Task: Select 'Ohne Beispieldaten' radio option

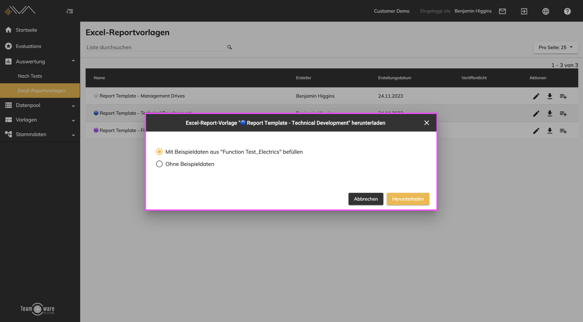Action: (x=159, y=164)
